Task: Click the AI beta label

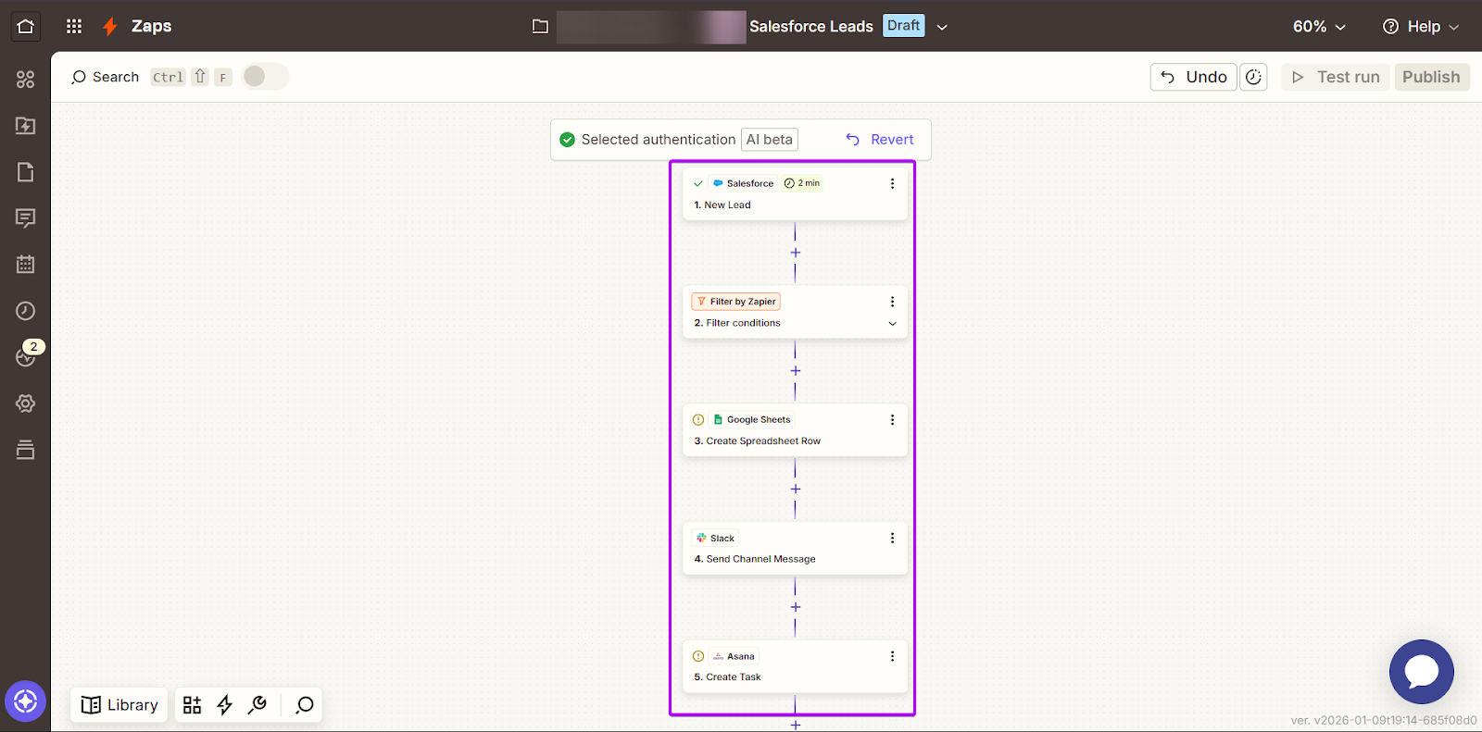Action: (770, 140)
